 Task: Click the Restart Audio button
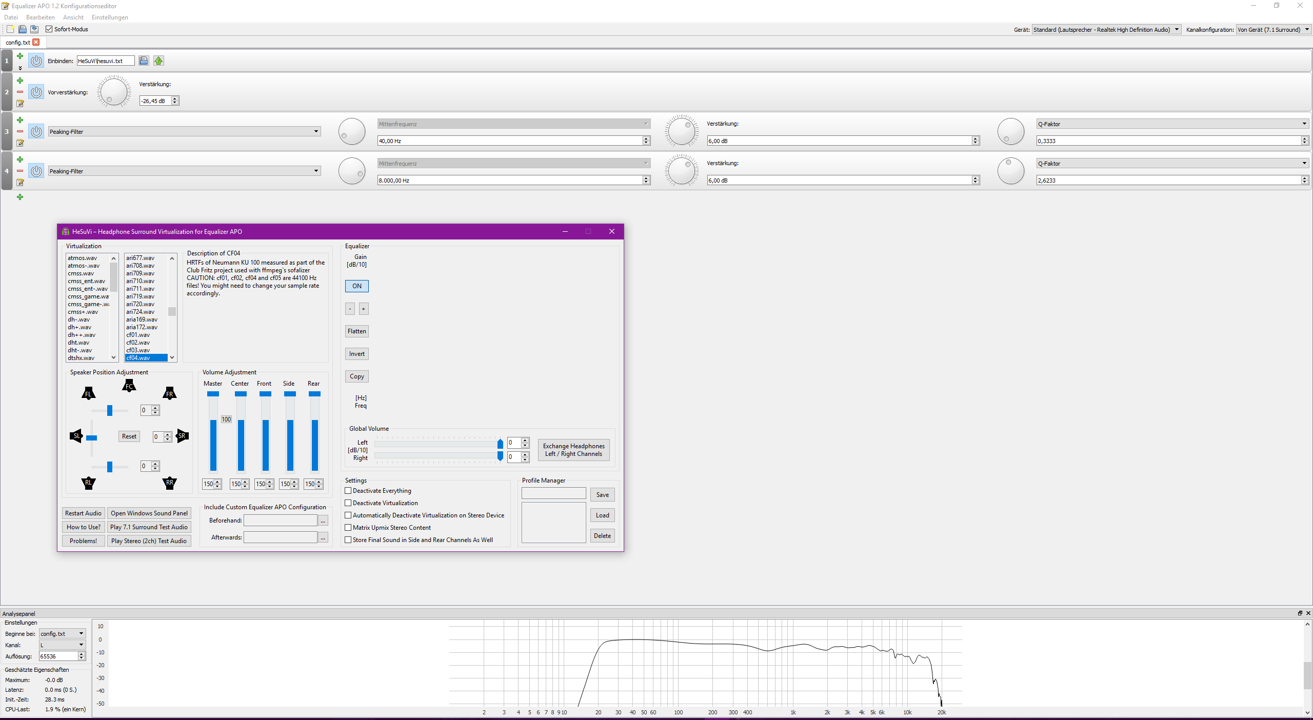83,513
